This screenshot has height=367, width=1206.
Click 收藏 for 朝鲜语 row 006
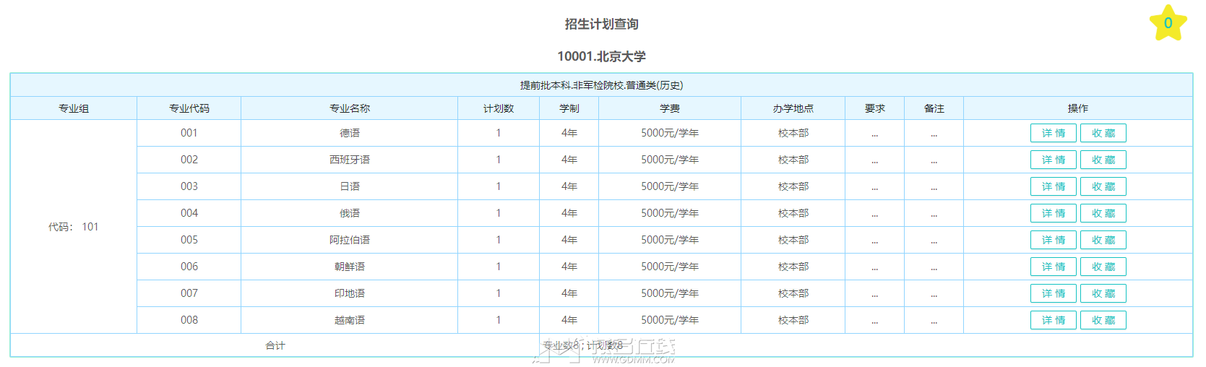pyautogui.click(x=1103, y=267)
